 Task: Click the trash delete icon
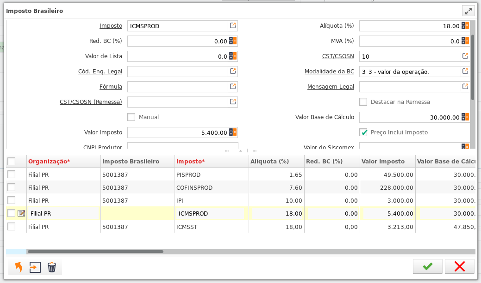(x=52, y=267)
